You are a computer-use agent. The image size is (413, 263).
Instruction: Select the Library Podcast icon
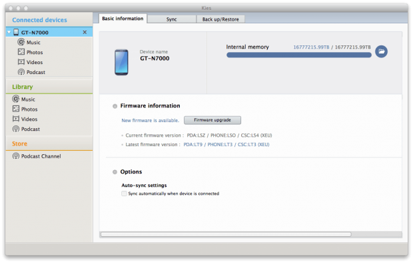(x=16, y=129)
